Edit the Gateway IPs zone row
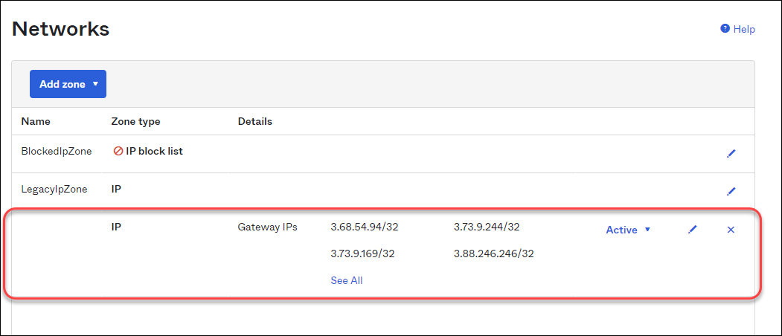 point(693,230)
